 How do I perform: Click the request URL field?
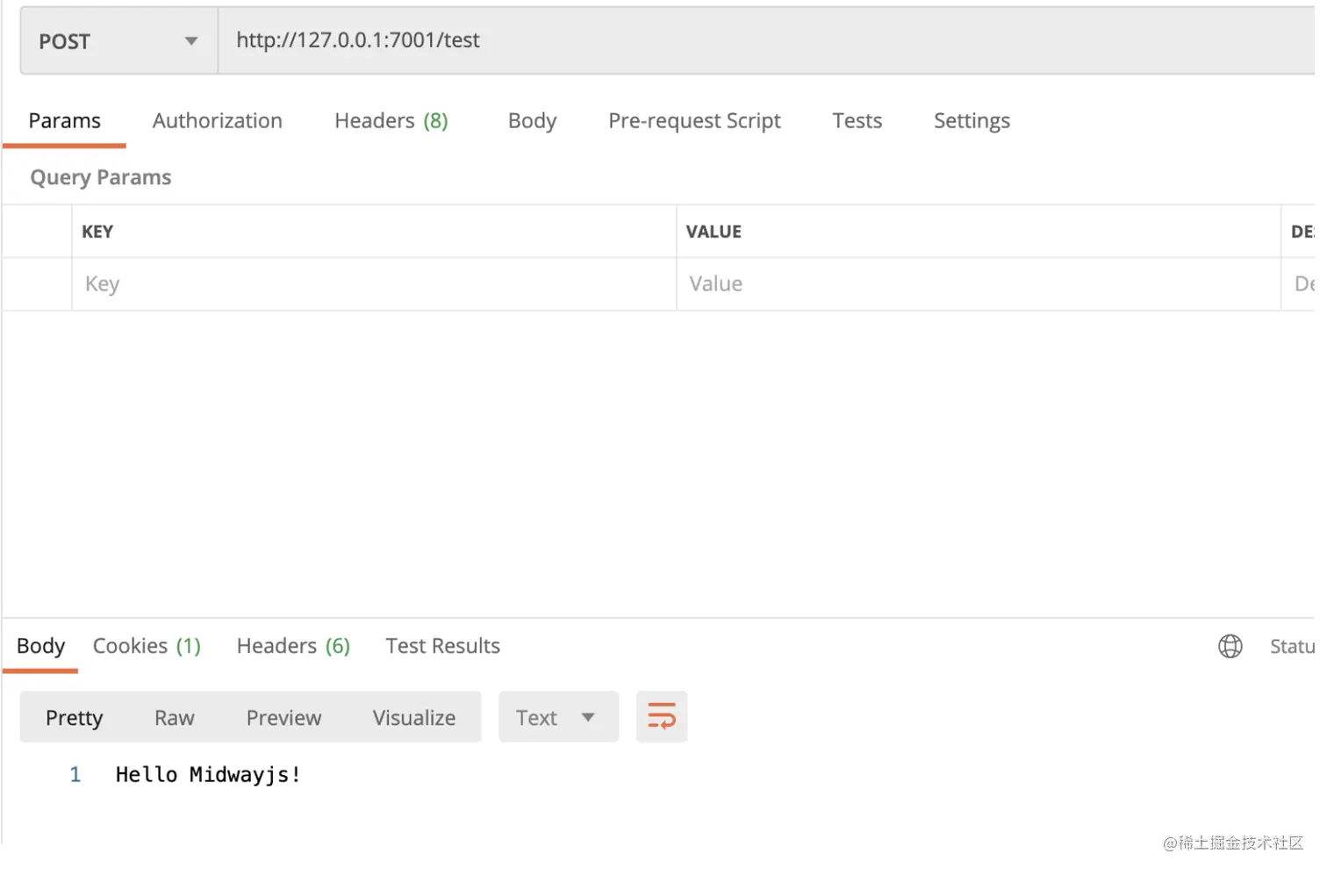(x=766, y=40)
